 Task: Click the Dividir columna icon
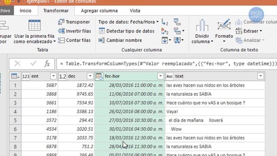[x=202, y=25]
